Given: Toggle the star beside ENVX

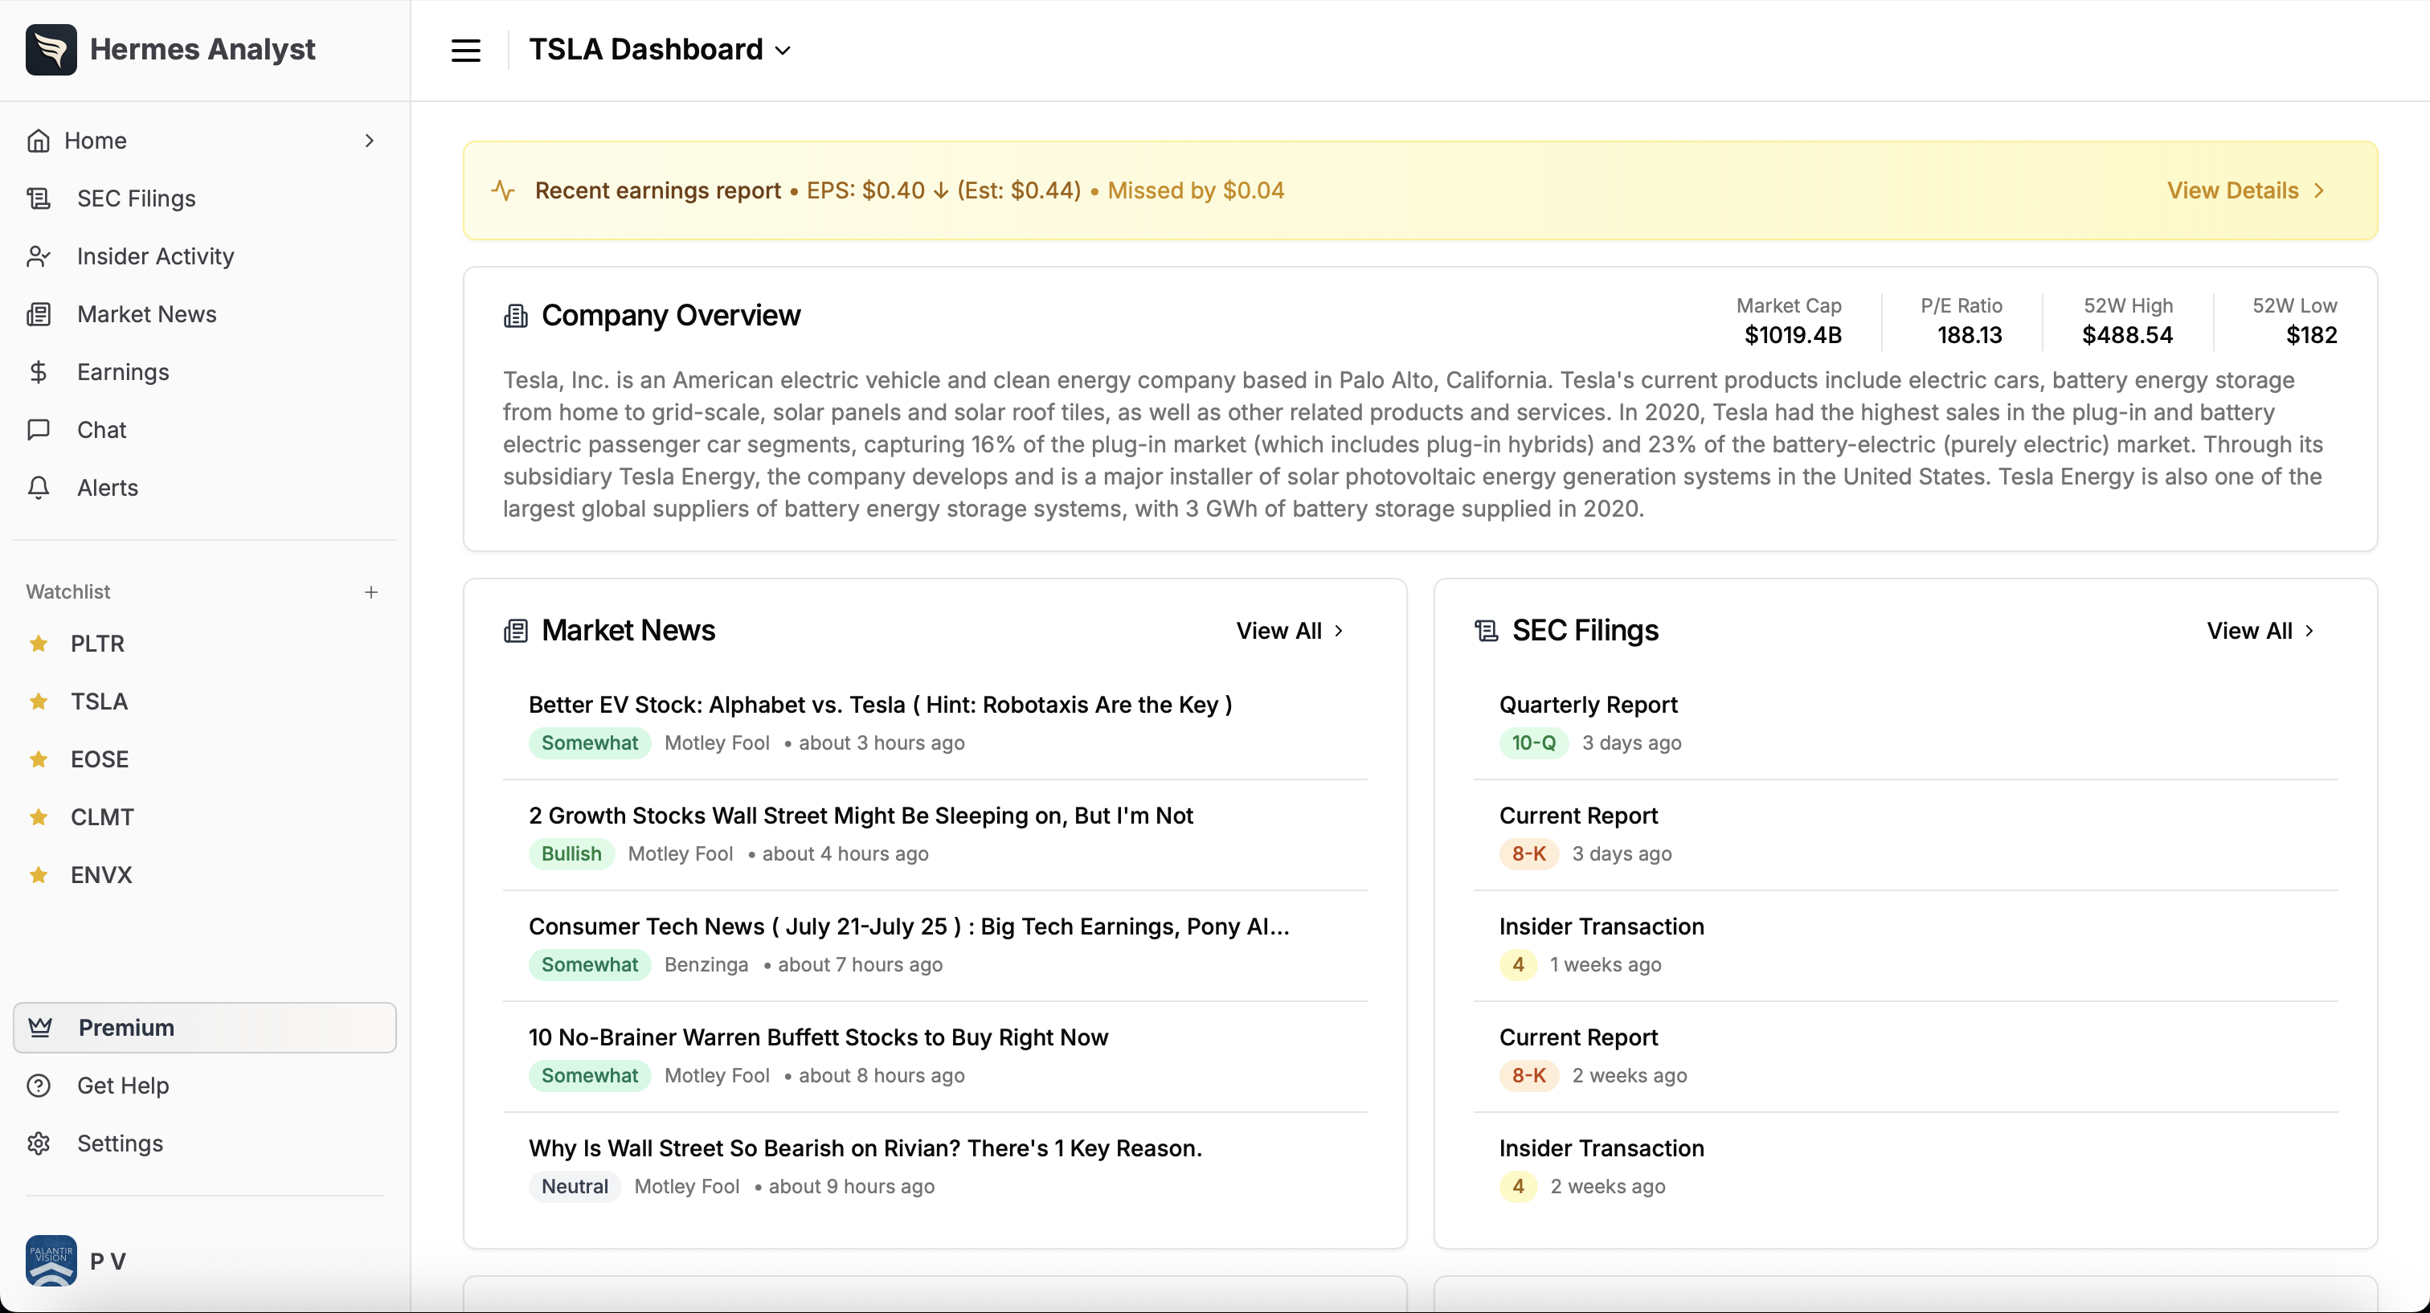Looking at the screenshot, I should [39, 874].
